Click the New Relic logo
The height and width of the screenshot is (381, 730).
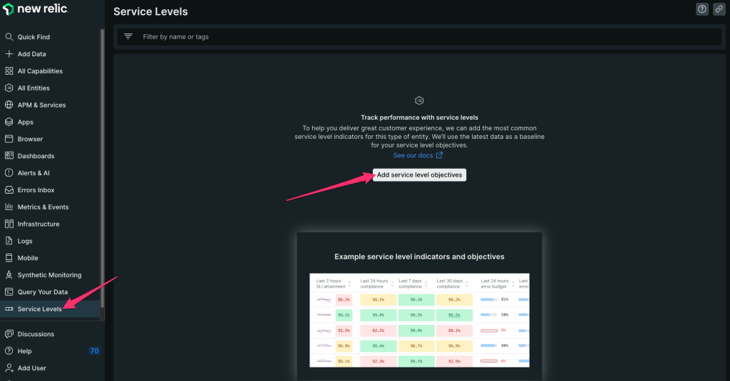coord(36,9)
